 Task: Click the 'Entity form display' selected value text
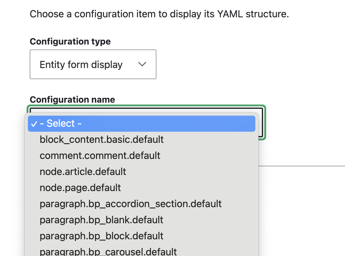point(81,65)
